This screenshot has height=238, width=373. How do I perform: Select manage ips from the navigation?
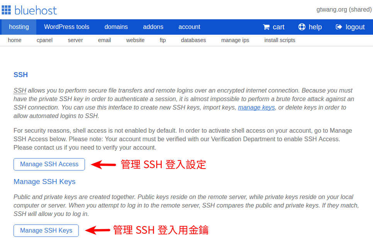click(235, 40)
